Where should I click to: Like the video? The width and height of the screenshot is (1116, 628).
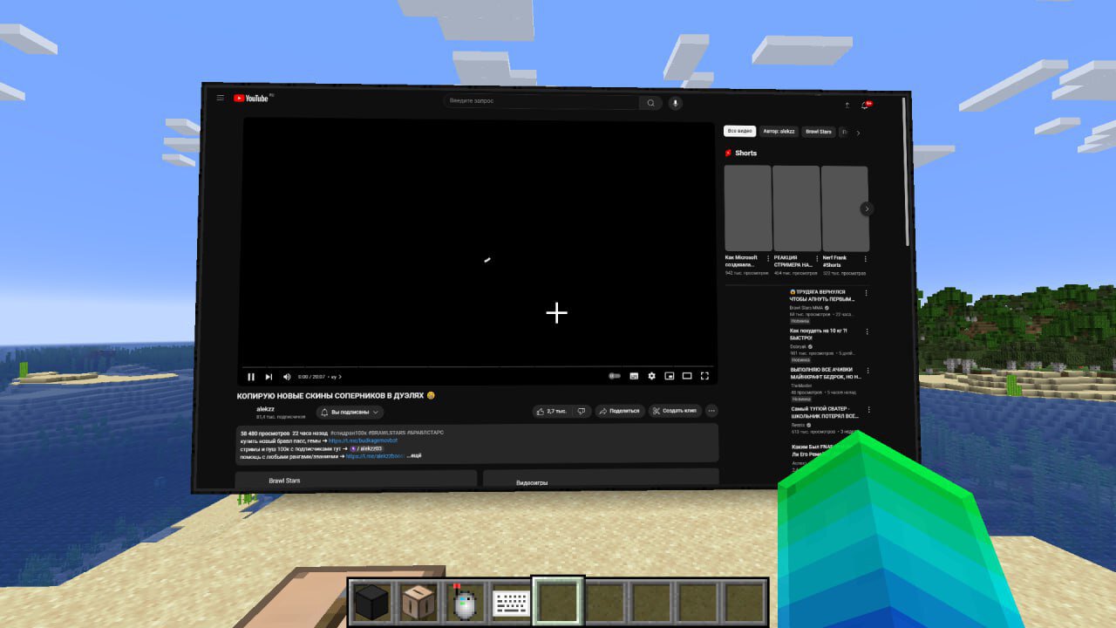pyautogui.click(x=551, y=411)
